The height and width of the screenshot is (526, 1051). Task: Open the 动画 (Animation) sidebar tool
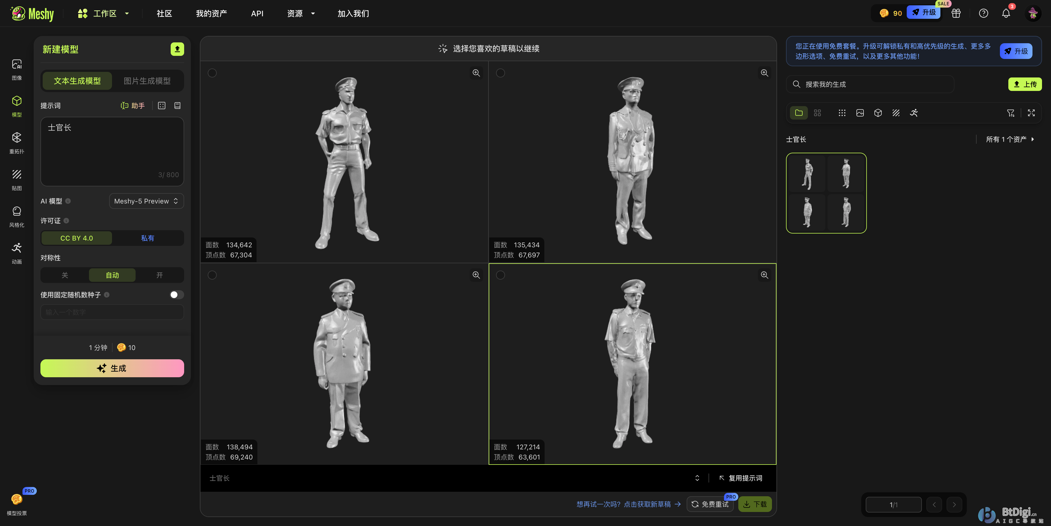tap(17, 253)
